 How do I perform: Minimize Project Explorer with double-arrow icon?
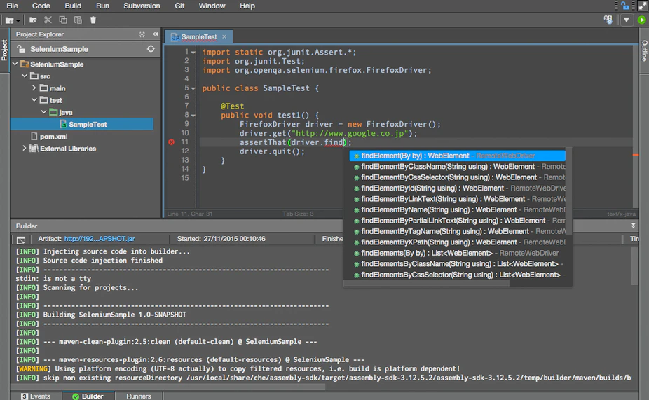(155, 34)
